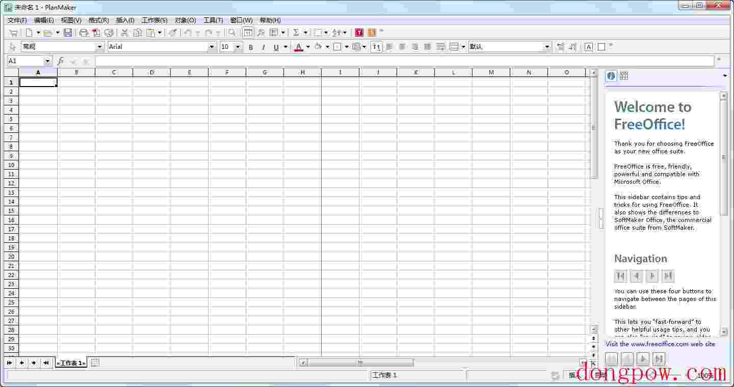Click the sidebar vertical scrollbar thumb

(723, 157)
